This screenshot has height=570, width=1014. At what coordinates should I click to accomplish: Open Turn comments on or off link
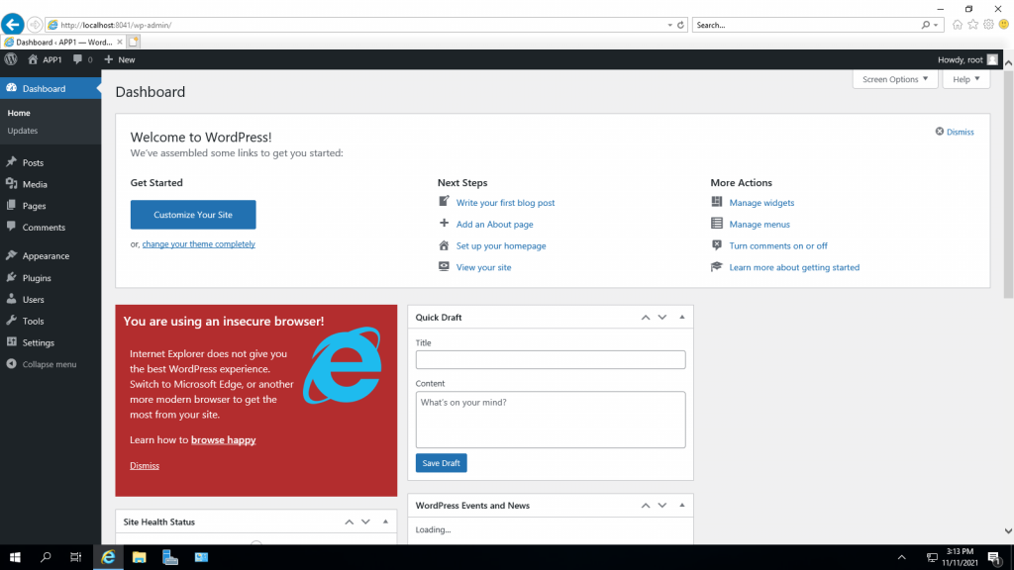(x=778, y=246)
